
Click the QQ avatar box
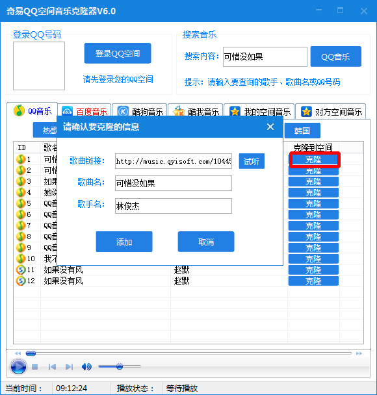coord(39,66)
